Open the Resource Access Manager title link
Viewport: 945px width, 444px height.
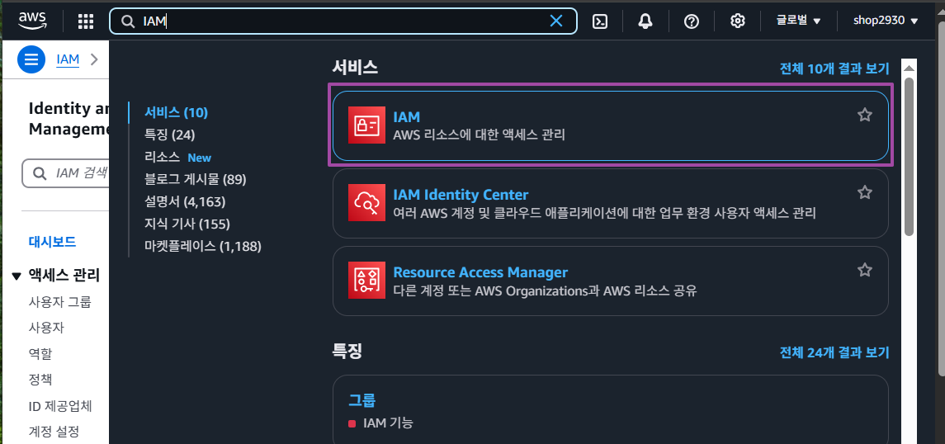[x=480, y=272]
